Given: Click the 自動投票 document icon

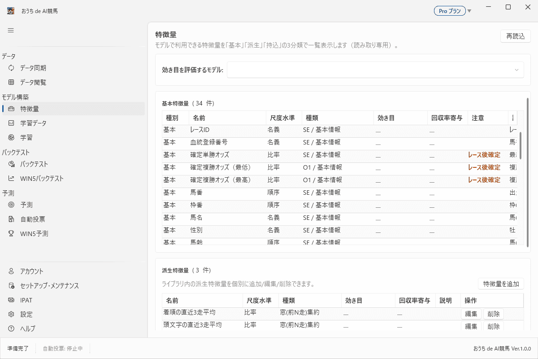Looking at the screenshot, I should pyautogui.click(x=11, y=219).
